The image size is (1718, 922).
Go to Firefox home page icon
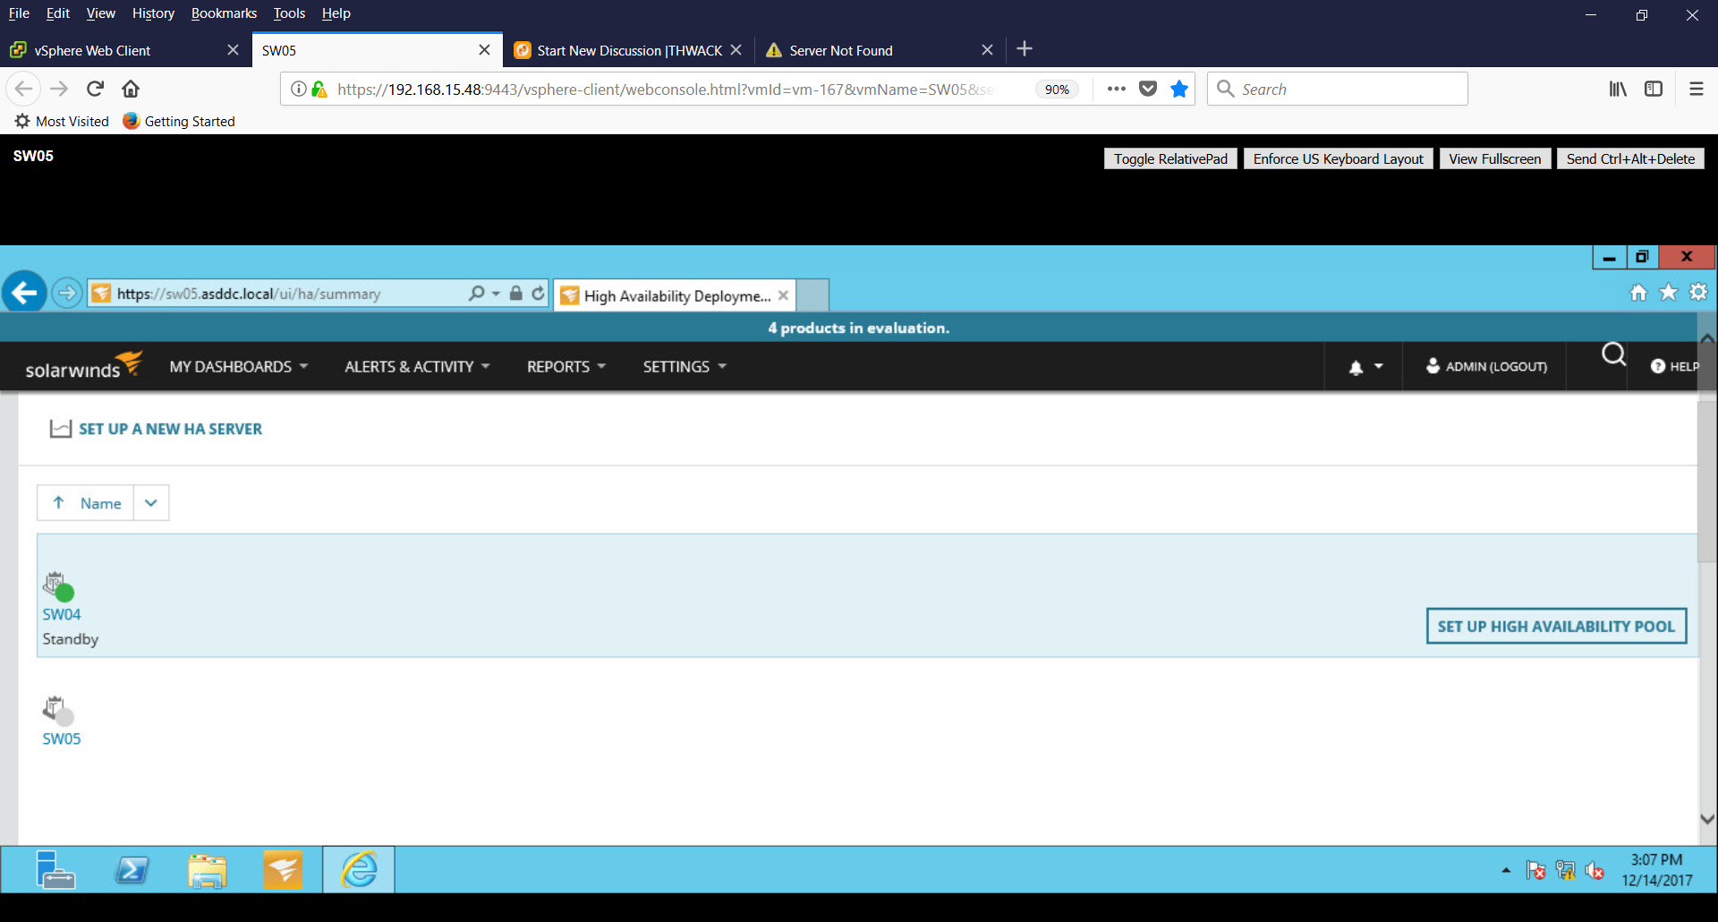coord(131,89)
